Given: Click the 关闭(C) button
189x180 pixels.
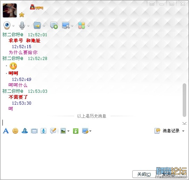Looking at the screenshot, I should 144,174.
